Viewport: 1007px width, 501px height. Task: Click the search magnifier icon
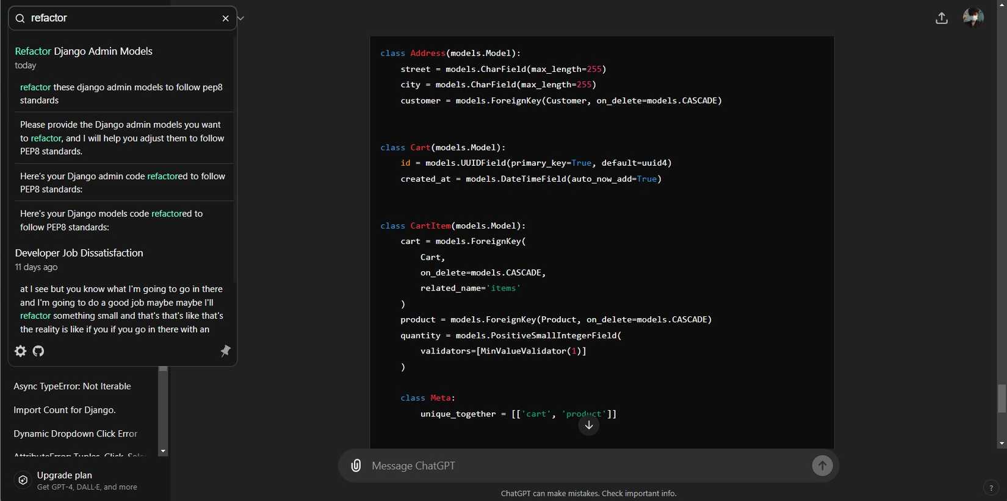(20, 18)
